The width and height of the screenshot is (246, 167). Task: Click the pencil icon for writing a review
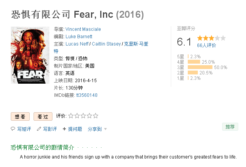[x=39, y=129]
